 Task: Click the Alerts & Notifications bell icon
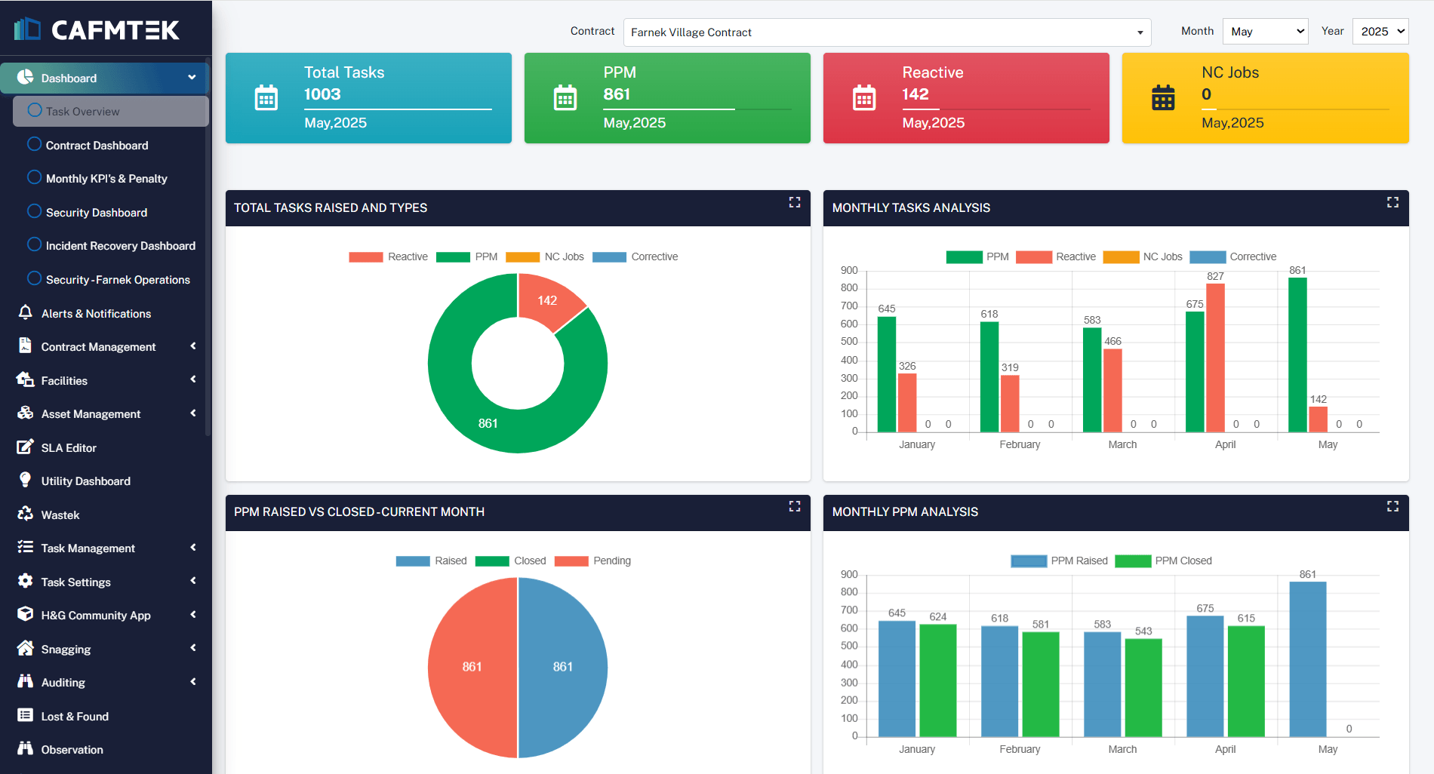pos(25,312)
